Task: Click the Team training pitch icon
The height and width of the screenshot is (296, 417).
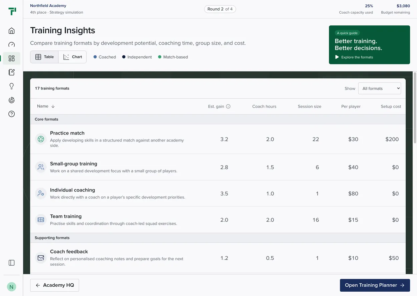Action: click(x=41, y=220)
